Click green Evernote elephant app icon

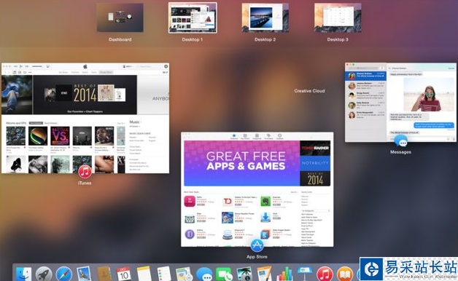[x=265, y=202]
